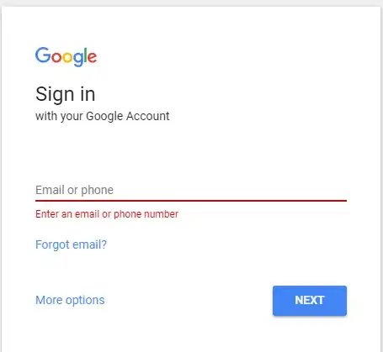
Task: Click the word "Account" in the subtitle
Action: [x=147, y=116]
